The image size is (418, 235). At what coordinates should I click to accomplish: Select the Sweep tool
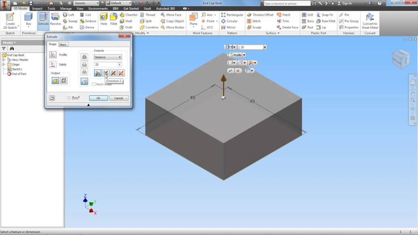tap(70, 21)
